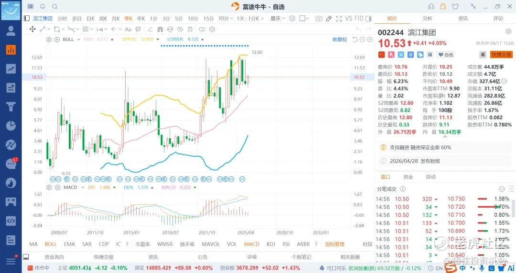Image resolution: width=516 pixels, height=273 pixels.
Task: Click the orange 快捷交易 button
Action: pos(501,55)
